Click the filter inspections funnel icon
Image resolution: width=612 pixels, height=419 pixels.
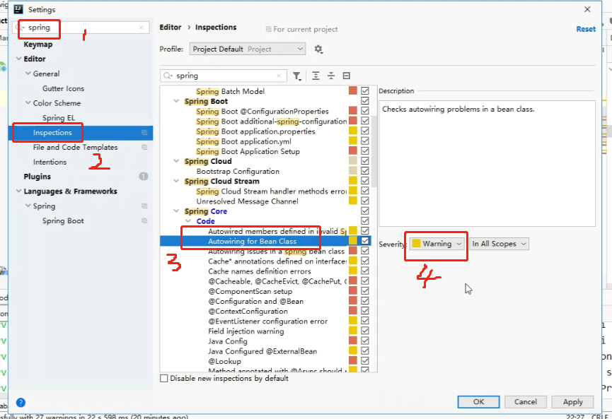pyautogui.click(x=297, y=76)
